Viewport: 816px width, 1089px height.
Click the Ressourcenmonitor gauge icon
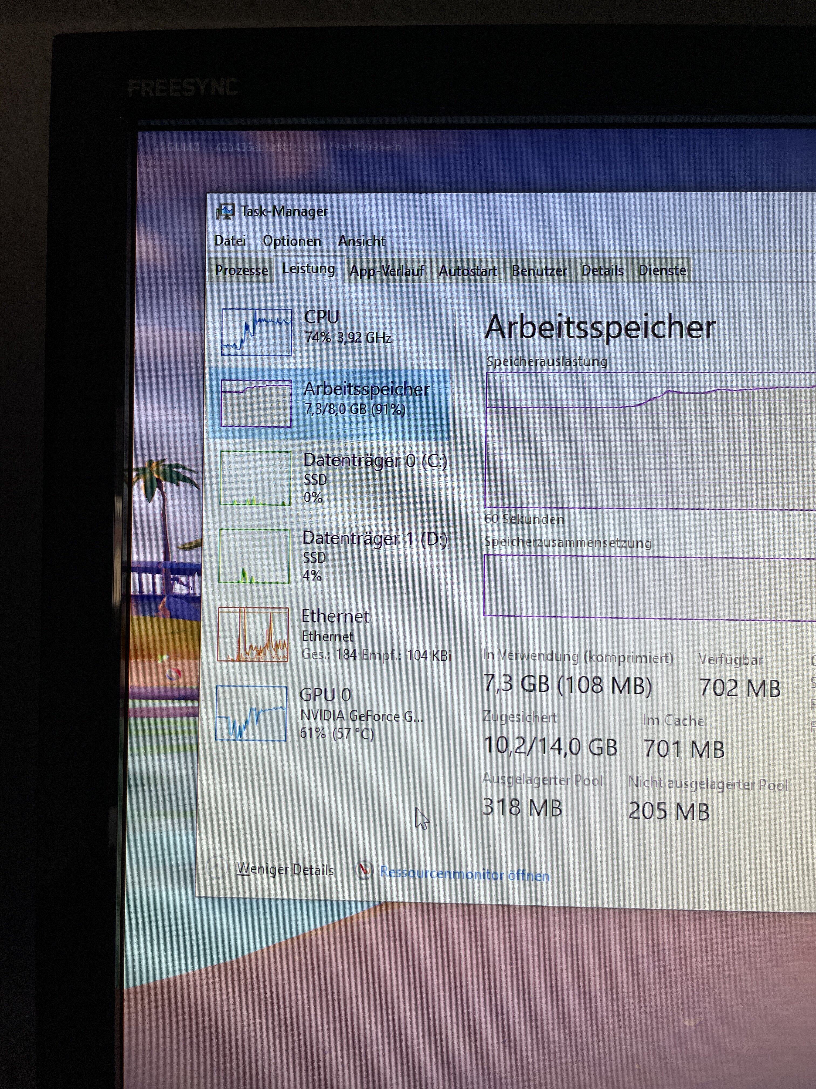(364, 870)
